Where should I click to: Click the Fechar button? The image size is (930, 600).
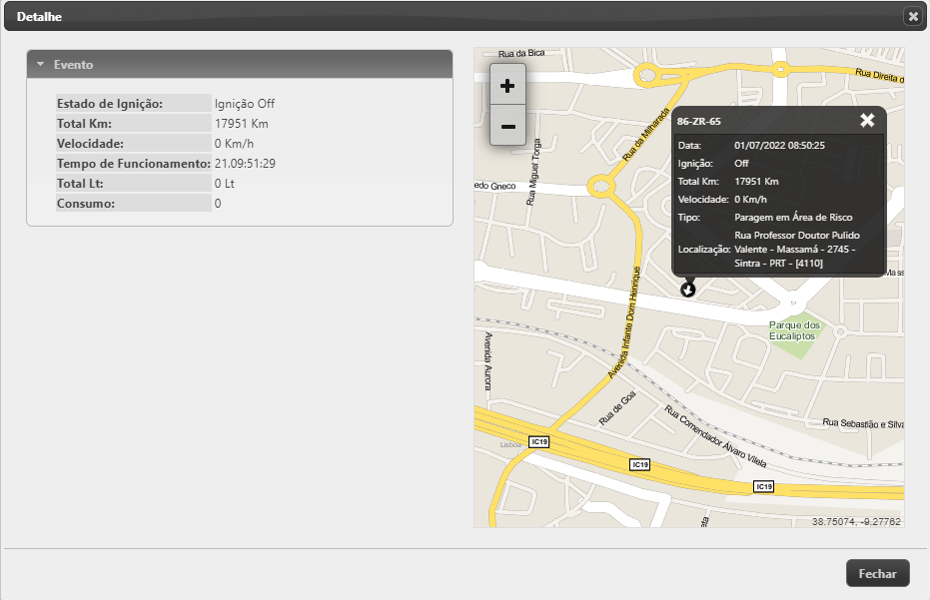click(877, 573)
